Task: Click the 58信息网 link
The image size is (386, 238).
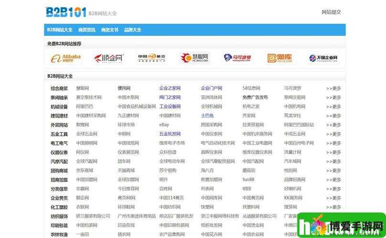Action: (x=251, y=88)
